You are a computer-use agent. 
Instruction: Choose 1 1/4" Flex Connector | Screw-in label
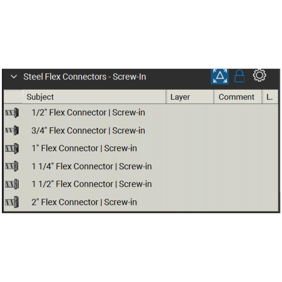(x=92, y=166)
